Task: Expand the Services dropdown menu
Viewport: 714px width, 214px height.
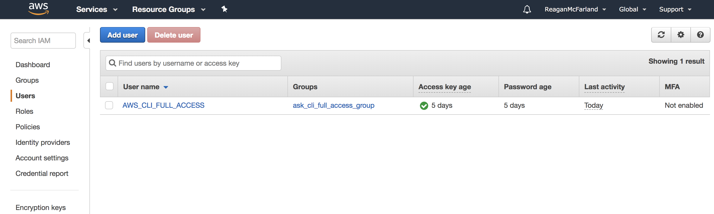Action: (x=97, y=10)
